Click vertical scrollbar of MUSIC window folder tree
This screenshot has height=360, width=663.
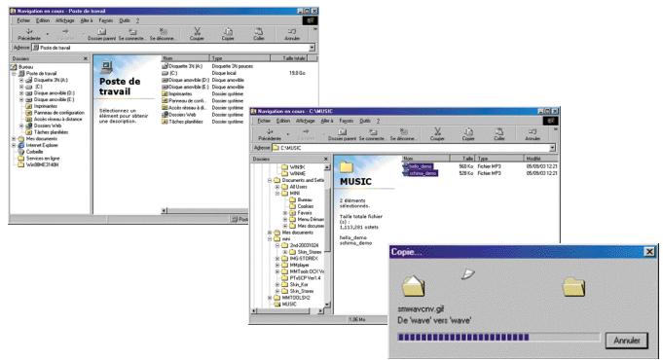click(327, 235)
